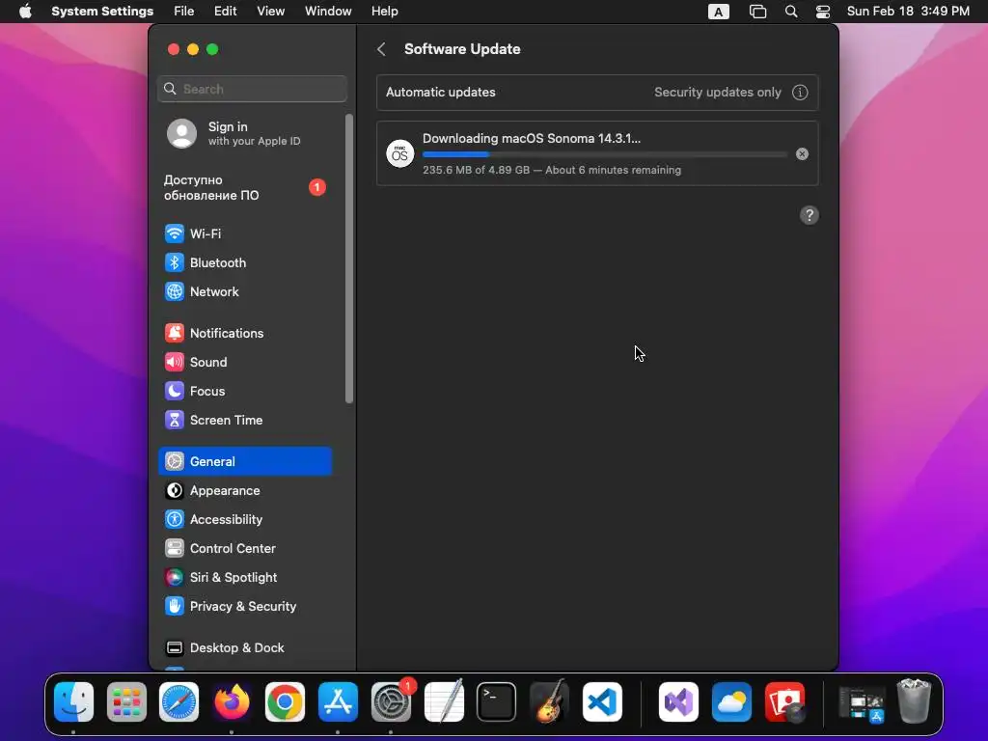Screen dimensions: 988x741
Task: Click the date and time in menu bar
Action: [908, 12]
